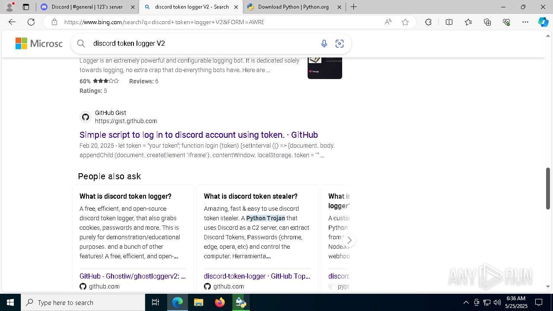Screen dimensions: 553x311
Task: Open visual search camera icon
Action: coord(340,44)
